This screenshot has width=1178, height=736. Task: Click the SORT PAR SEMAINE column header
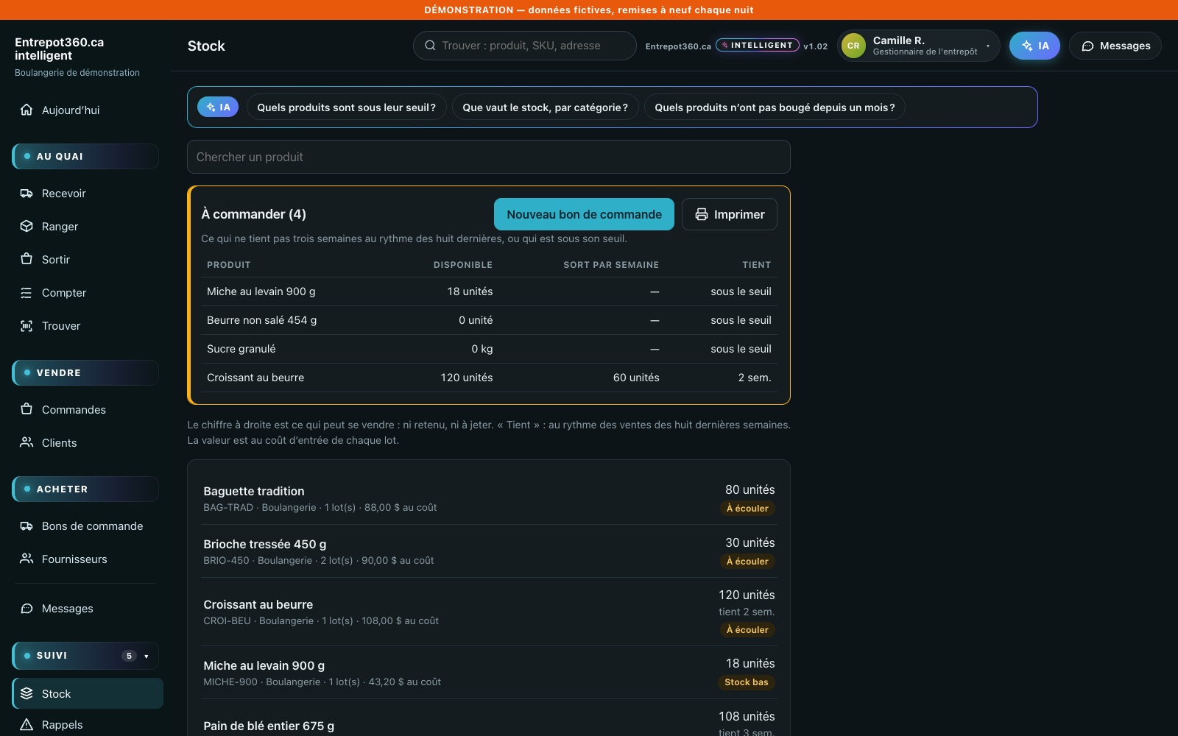coord(611,265)
